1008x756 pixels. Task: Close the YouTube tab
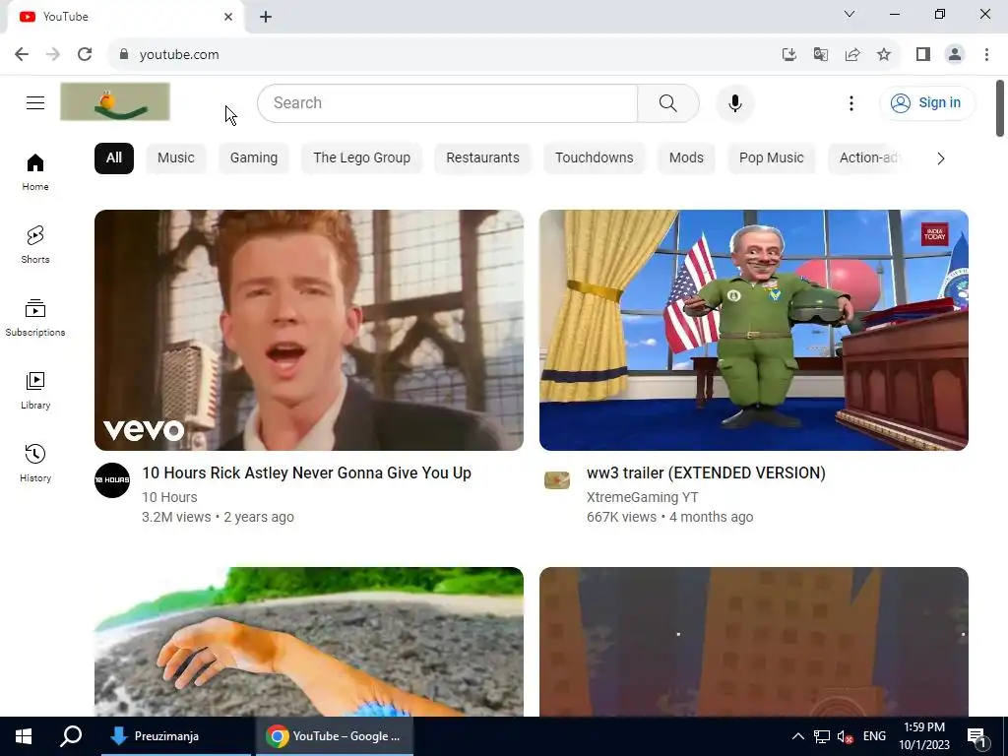point(228,17)
